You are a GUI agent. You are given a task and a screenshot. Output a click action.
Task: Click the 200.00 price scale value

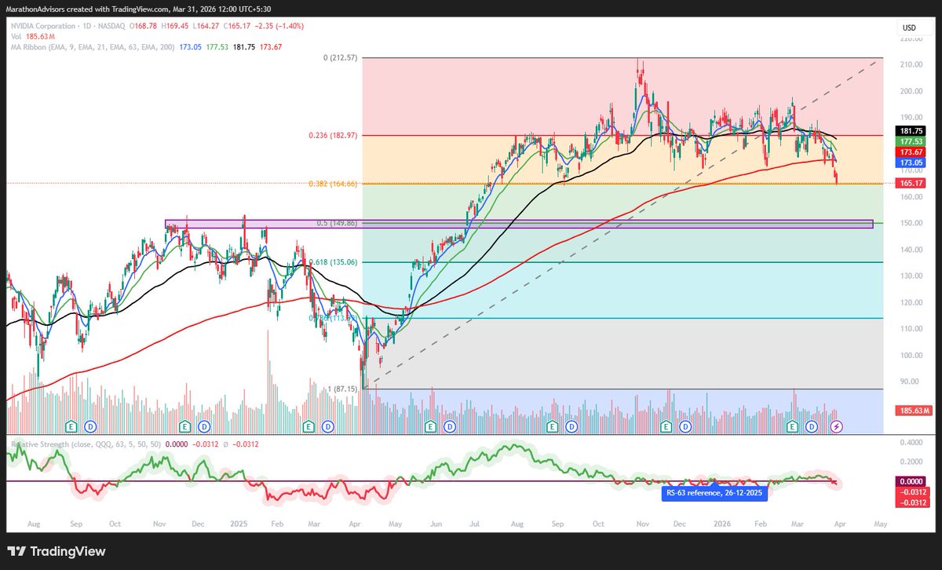point(911,91)
